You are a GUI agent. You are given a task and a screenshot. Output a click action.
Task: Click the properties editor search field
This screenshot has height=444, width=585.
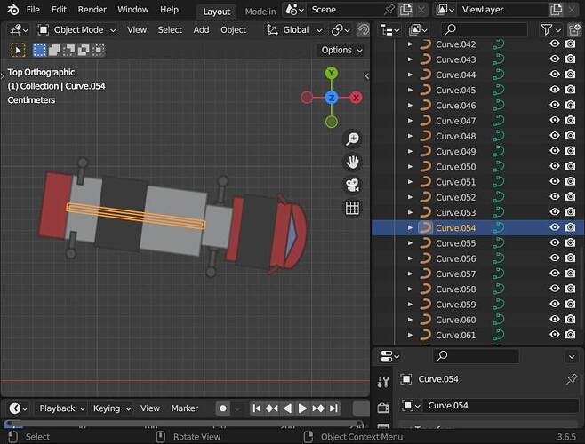point(477,356)
